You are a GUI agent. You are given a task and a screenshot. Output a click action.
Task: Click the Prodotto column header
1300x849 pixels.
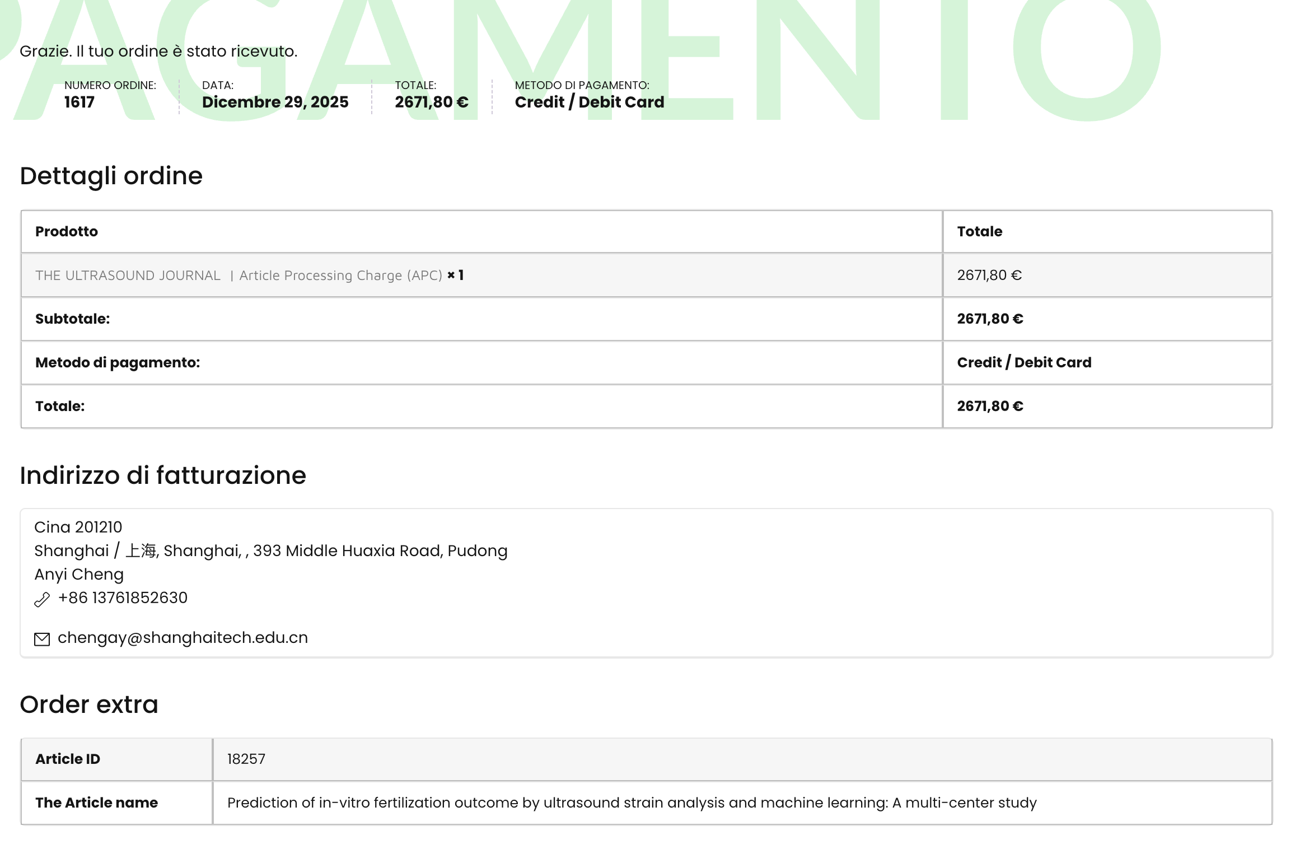(x=67, y=232)
